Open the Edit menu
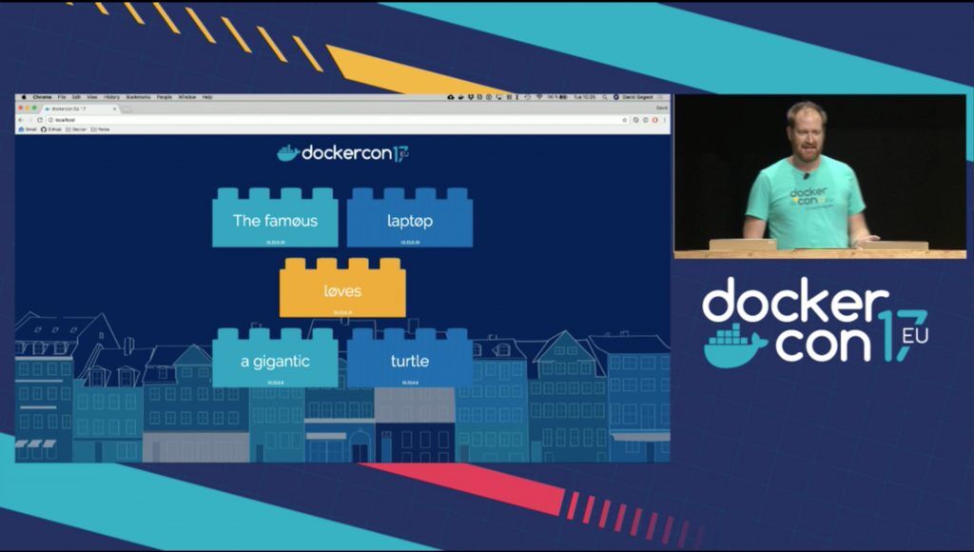This screenshot has width=974, height=552. tap(76, 97)
